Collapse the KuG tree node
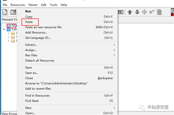 tap(4, 29)
